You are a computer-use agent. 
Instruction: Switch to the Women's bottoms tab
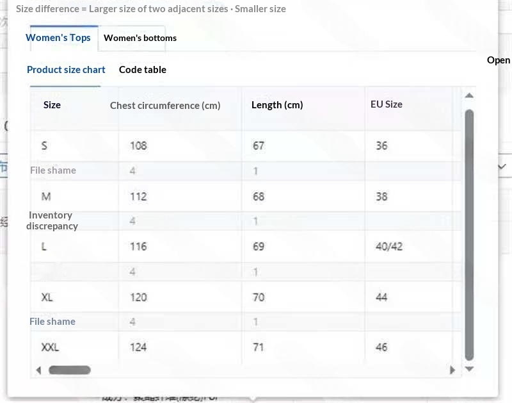[x=140, y=38]
